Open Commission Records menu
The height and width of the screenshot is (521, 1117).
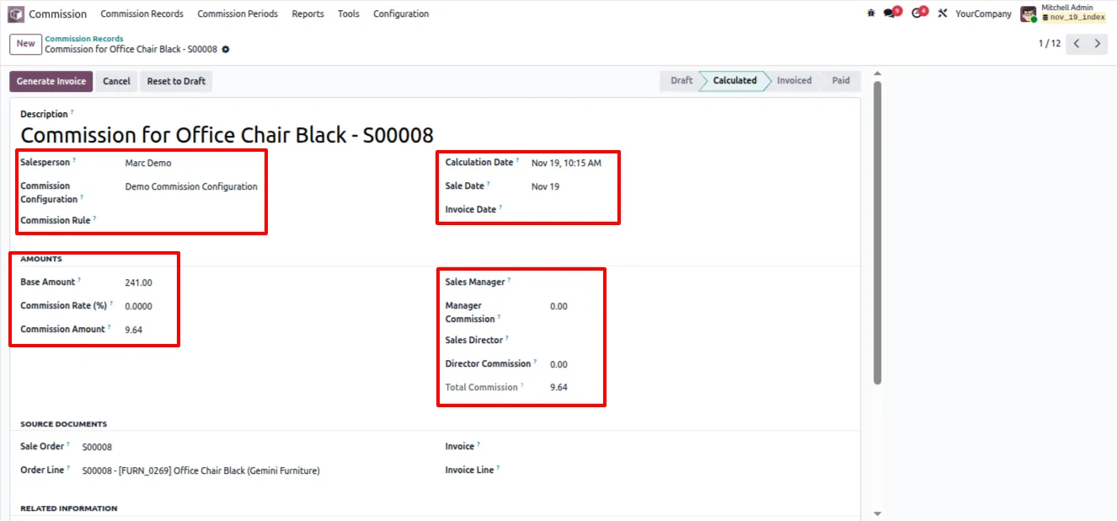click(x=142, y=14)
